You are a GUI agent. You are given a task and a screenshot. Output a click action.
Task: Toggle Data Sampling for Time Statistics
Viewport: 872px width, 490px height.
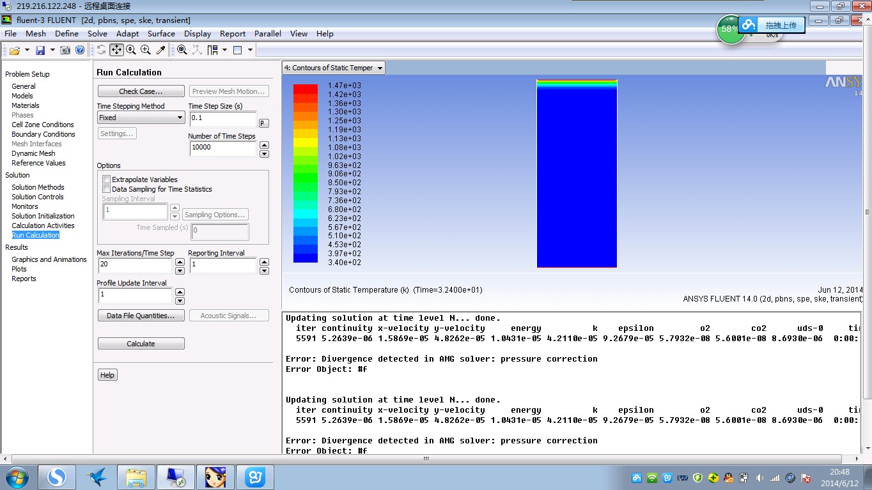point(107,189)
